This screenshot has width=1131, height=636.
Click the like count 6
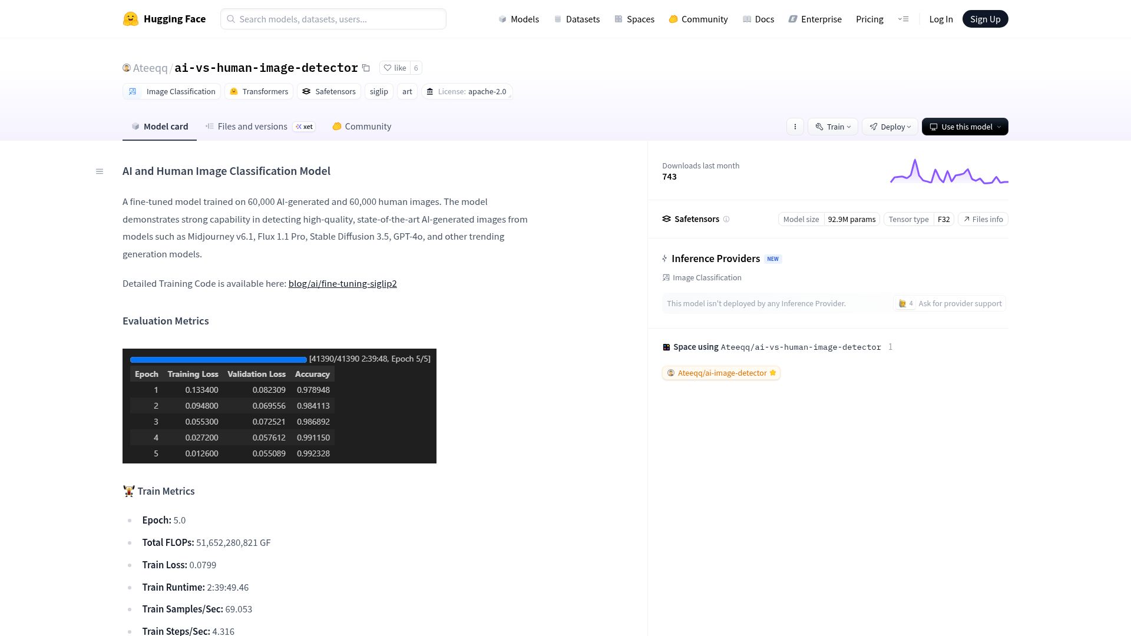tap(416, 68)
